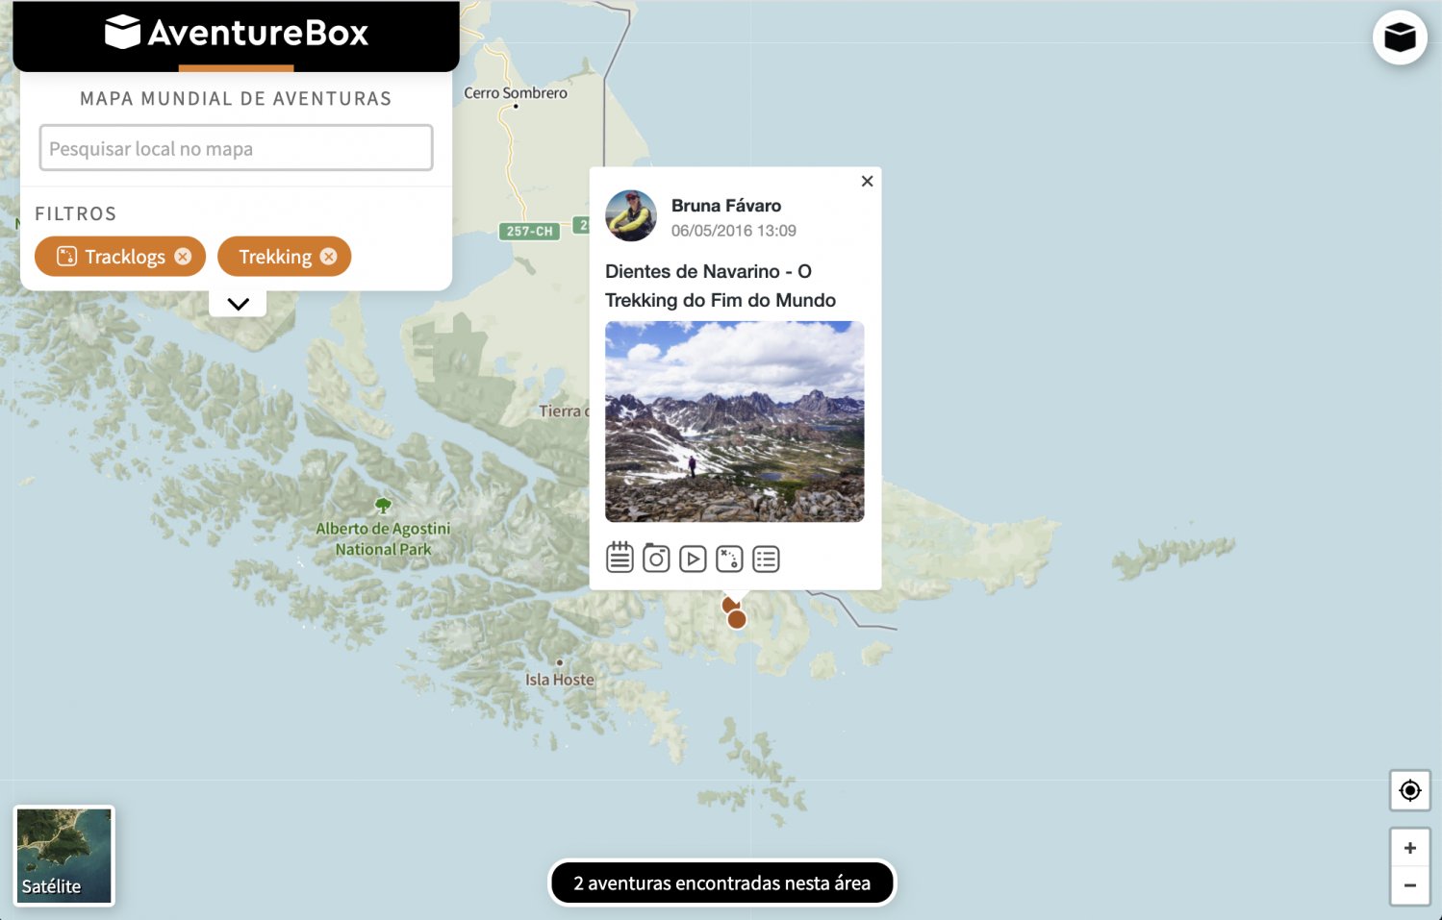The height and width of the screenshot is (920, 1442).
Task: Click the video play icon in popup
Action: pos(693,559)
